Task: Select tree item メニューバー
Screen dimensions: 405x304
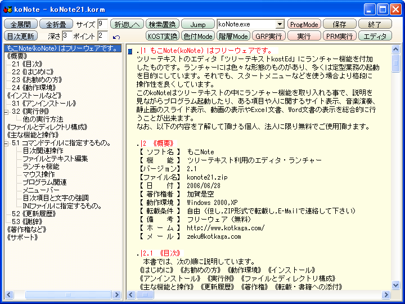Action: 41,190
